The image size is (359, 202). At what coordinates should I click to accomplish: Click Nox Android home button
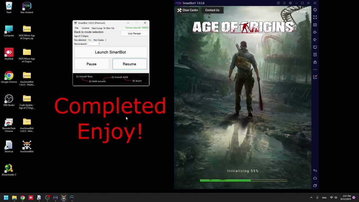tap(315, 178)
